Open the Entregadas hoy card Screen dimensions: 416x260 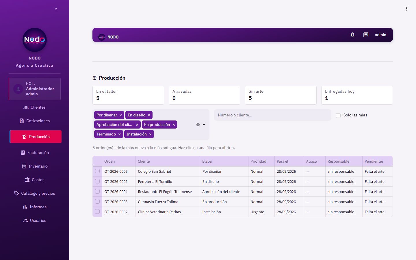coord(357,95)
